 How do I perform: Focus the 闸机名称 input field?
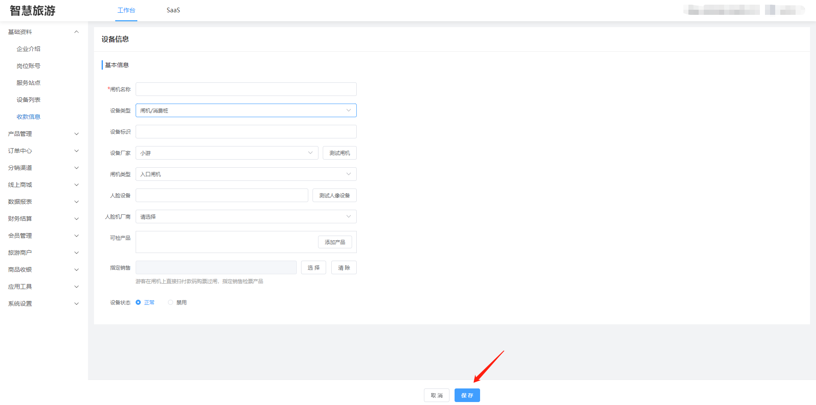pyautogui.click(x=246, y=89)
